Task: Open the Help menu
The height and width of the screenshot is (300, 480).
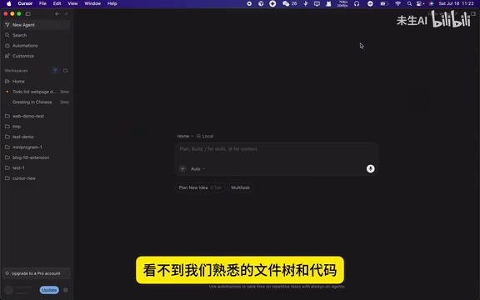Action: tap(112, 3)
